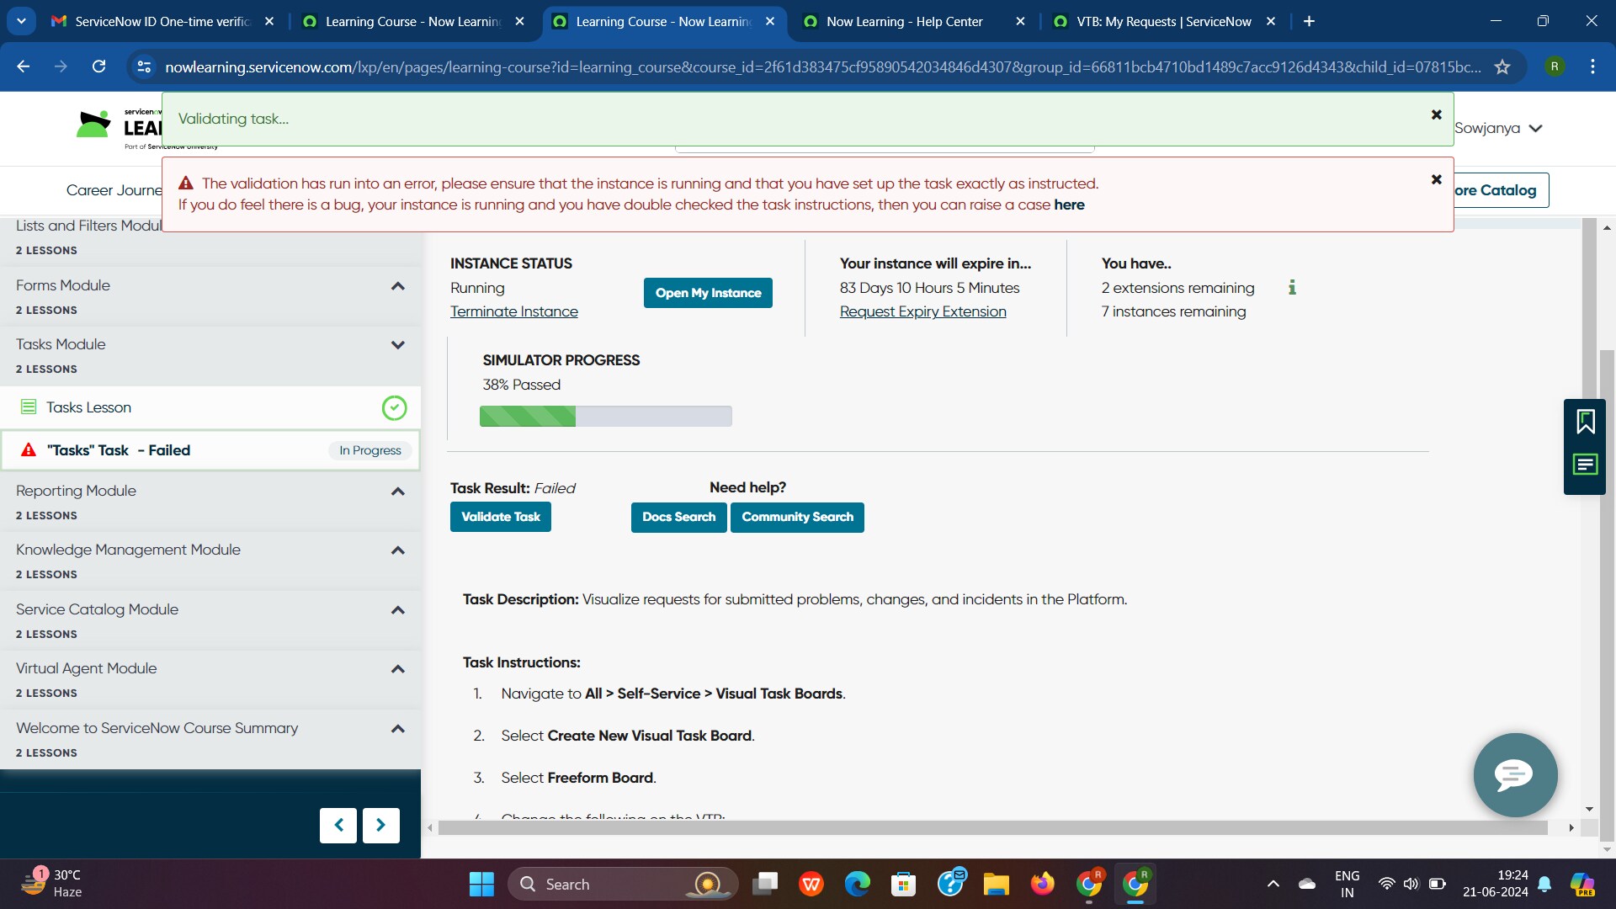Open the bookmarks panel icon on right edge

[1586, 421]
